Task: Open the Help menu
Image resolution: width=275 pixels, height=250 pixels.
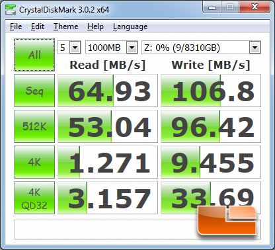Action: [x=95, y=26]
